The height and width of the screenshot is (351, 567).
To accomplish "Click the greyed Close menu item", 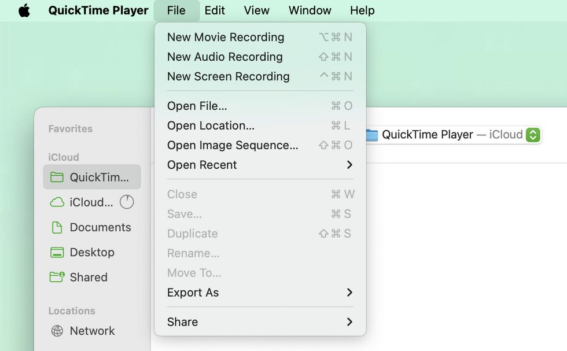I will pos(260,194).
